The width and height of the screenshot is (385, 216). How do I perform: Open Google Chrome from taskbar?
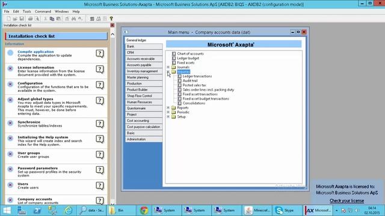[144, 211]
